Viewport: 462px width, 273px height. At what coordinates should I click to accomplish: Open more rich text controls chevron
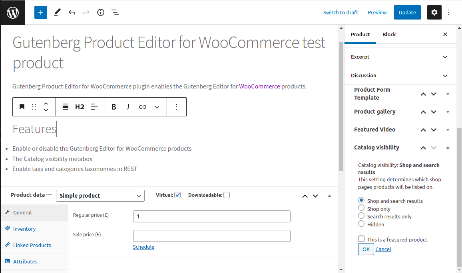[x=157, y=107]
